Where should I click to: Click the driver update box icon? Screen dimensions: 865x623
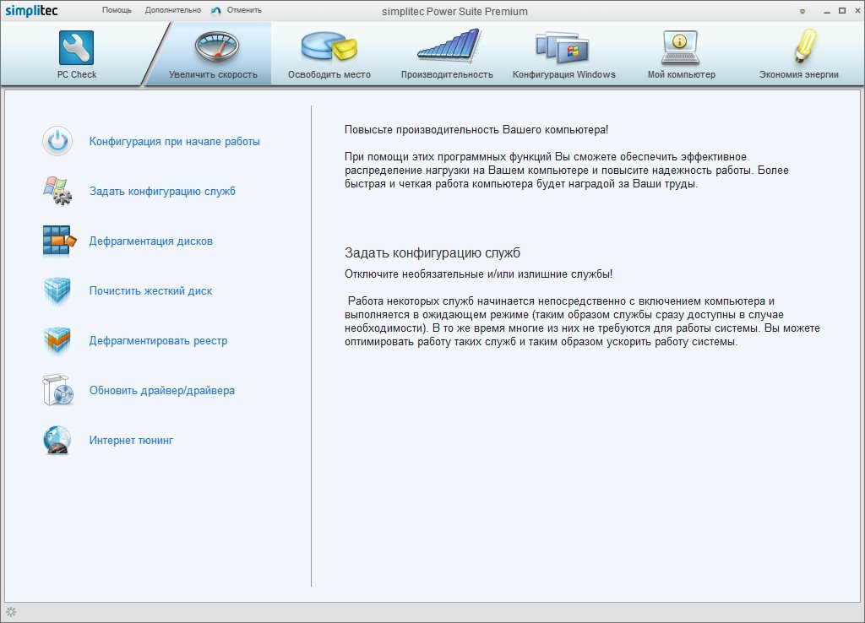click(x=57, y=391)
